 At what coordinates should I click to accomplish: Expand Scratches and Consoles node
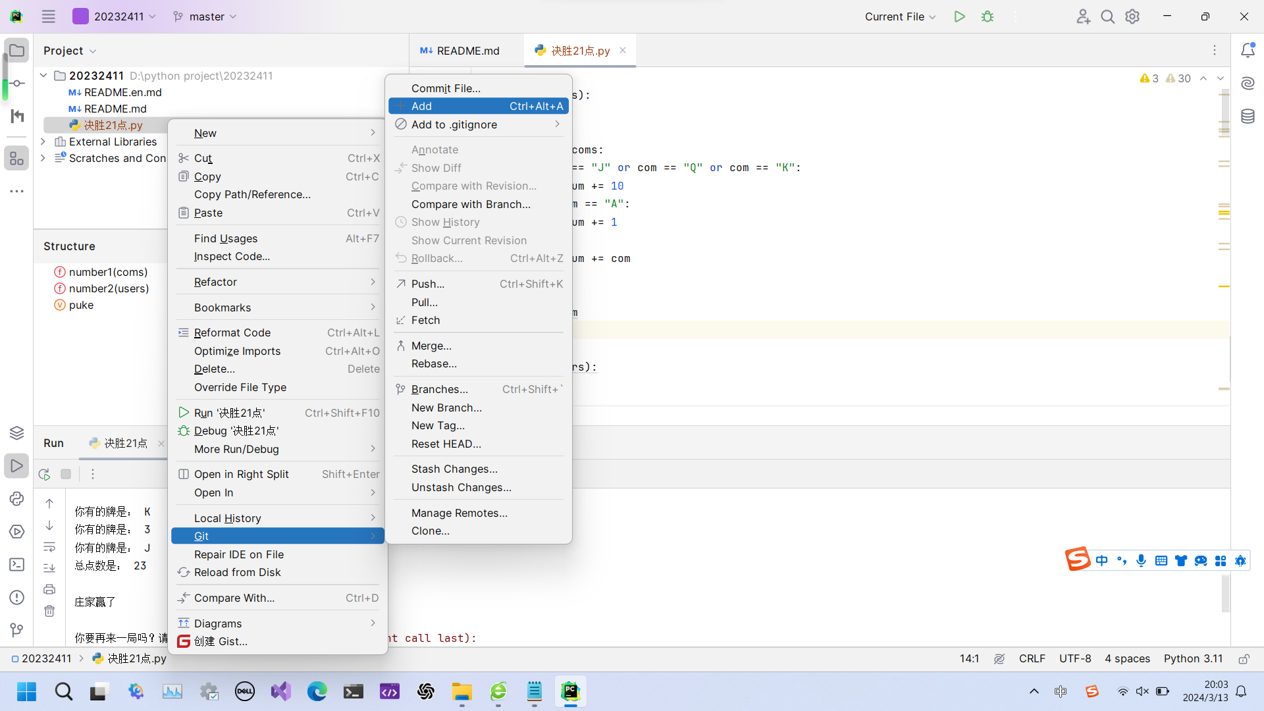43,158
